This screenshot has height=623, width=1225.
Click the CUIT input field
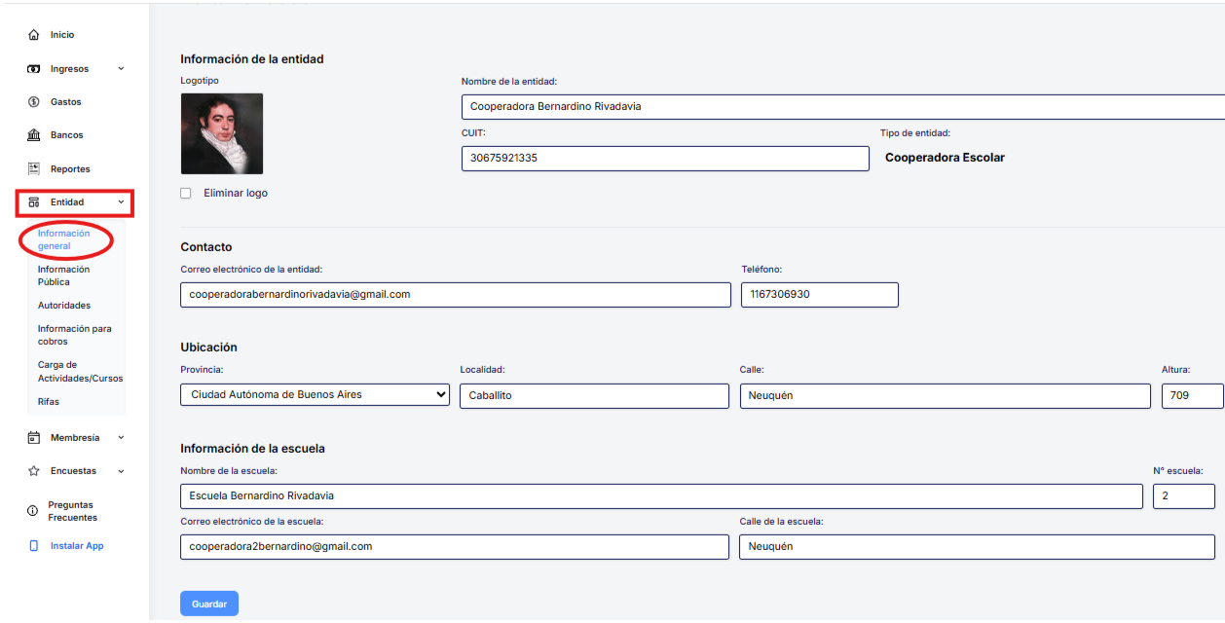point(664,159)
